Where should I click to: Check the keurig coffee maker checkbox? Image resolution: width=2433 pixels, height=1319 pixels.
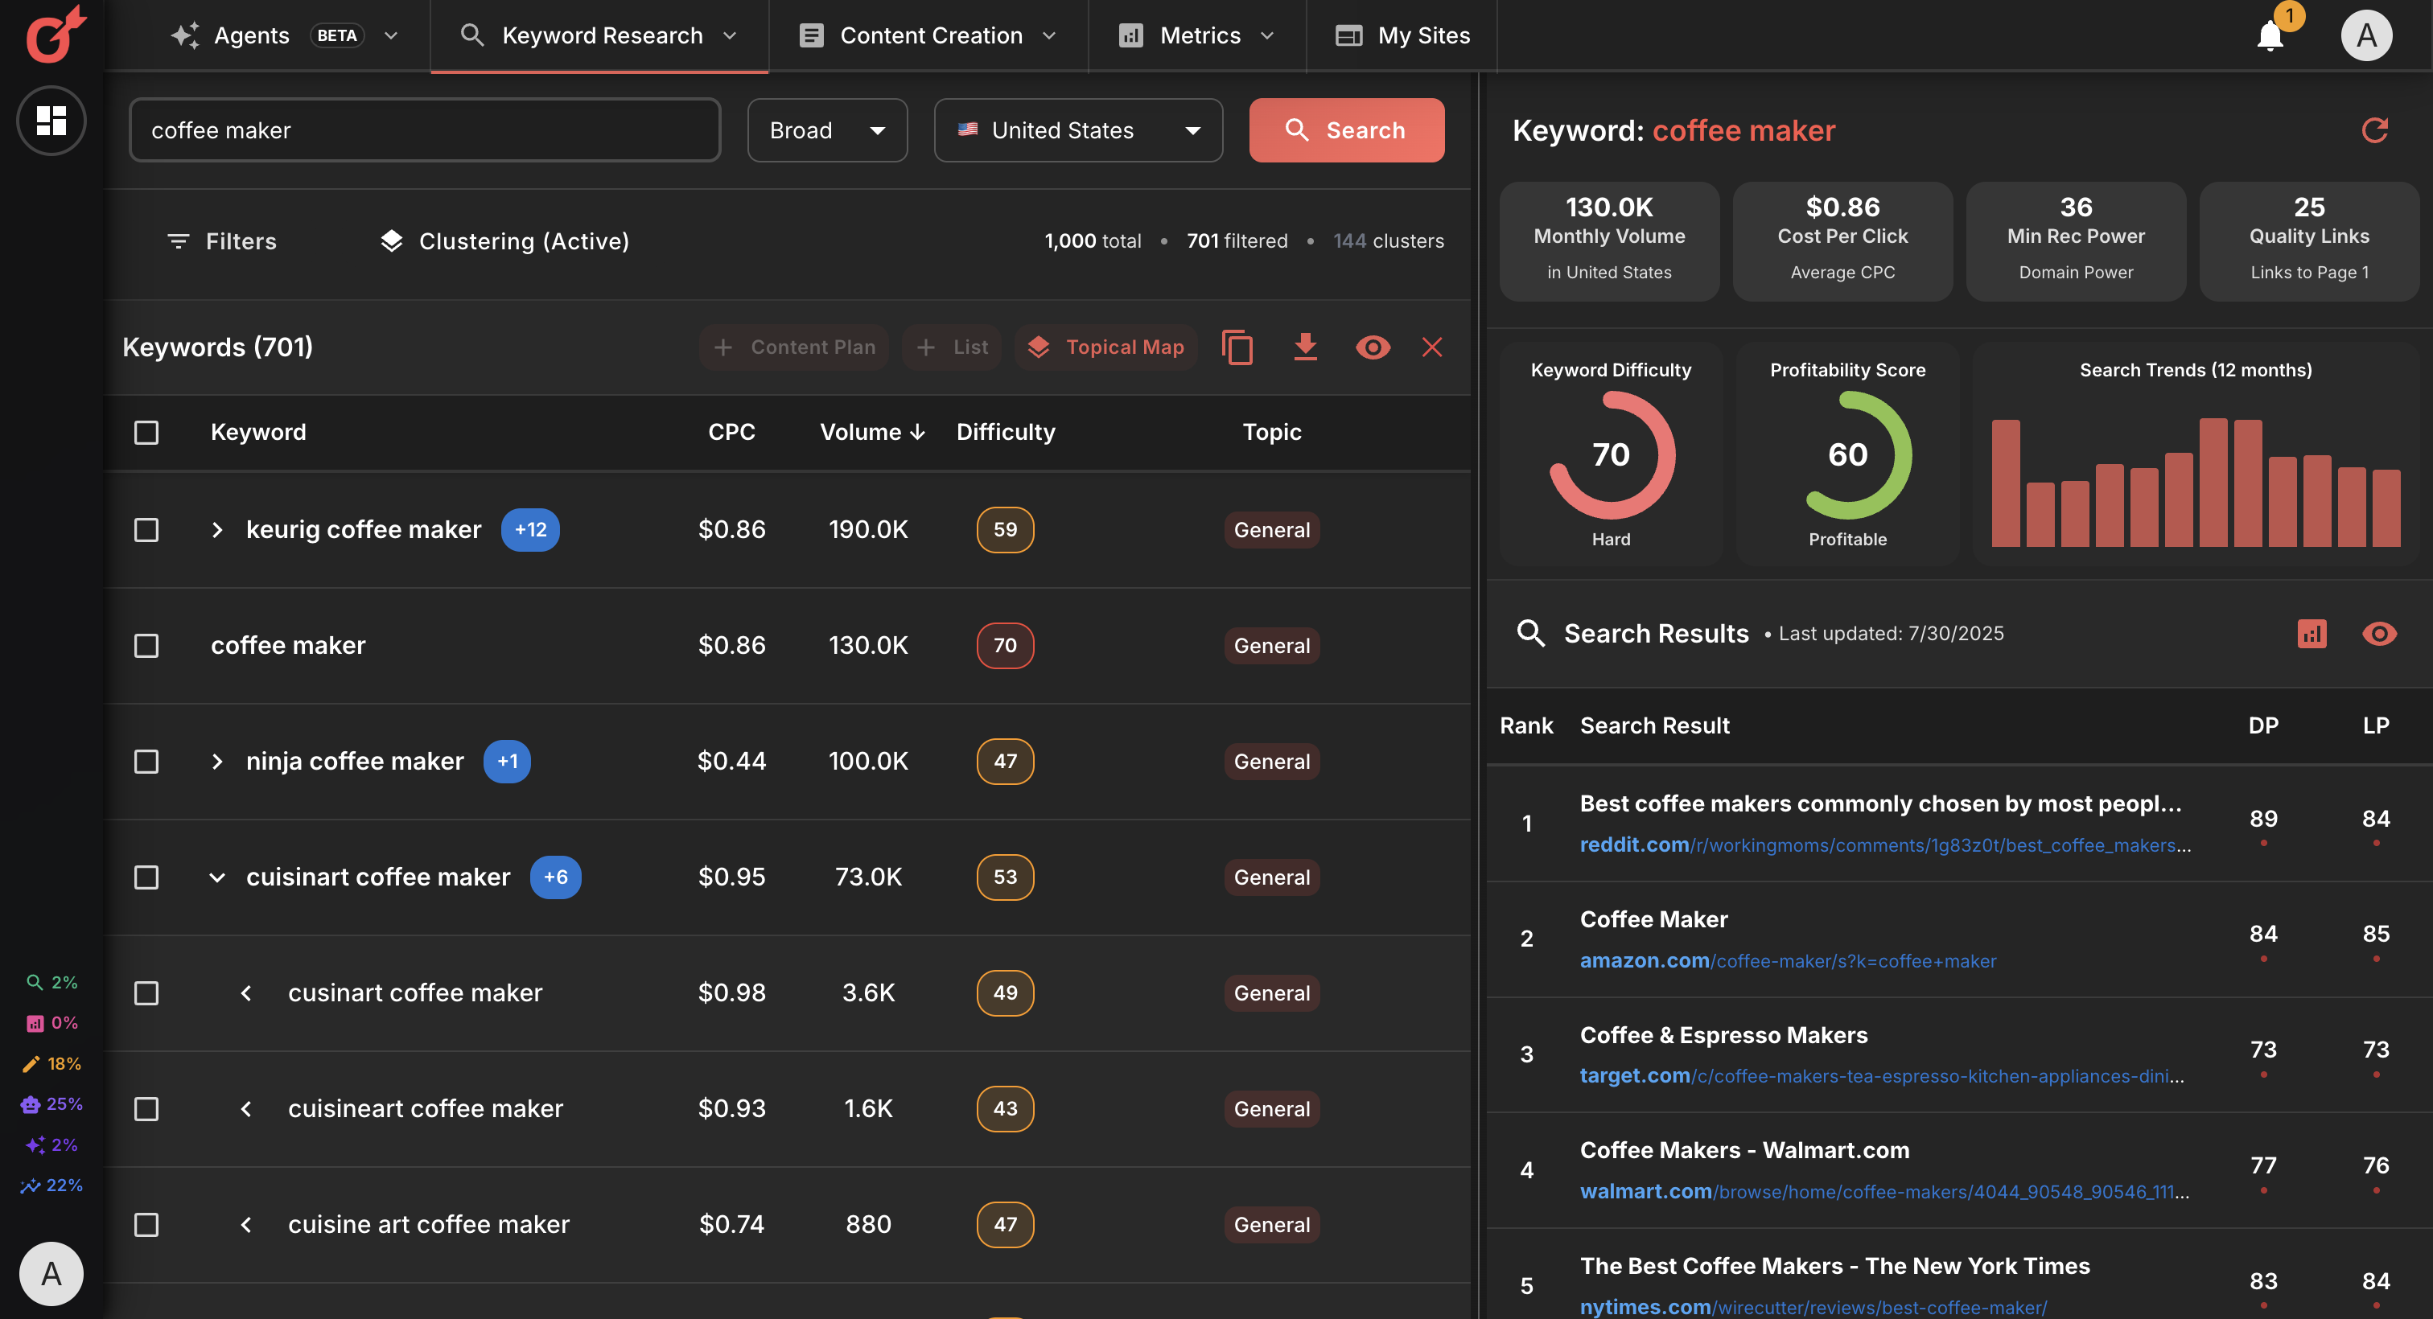(x=146, y=530)
